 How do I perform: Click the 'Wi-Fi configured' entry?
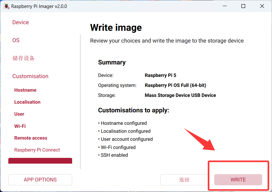(x=117, y=147)
